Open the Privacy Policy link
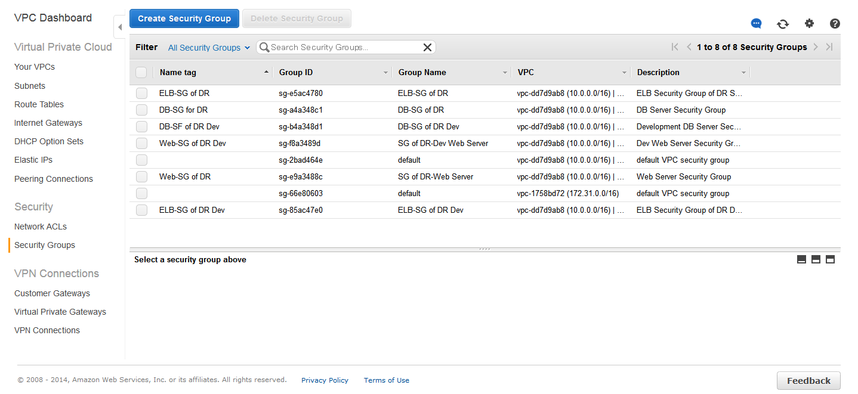The image size is (858, 394). (x=325, y=380)
